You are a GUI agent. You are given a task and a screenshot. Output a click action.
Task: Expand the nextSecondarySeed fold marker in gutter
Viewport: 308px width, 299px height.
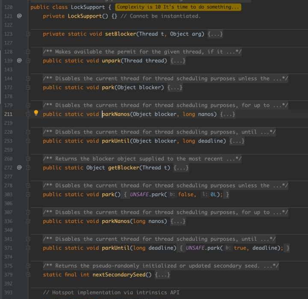28,275
